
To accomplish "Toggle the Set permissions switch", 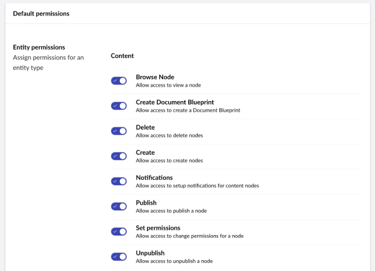I will pos(119,232).
